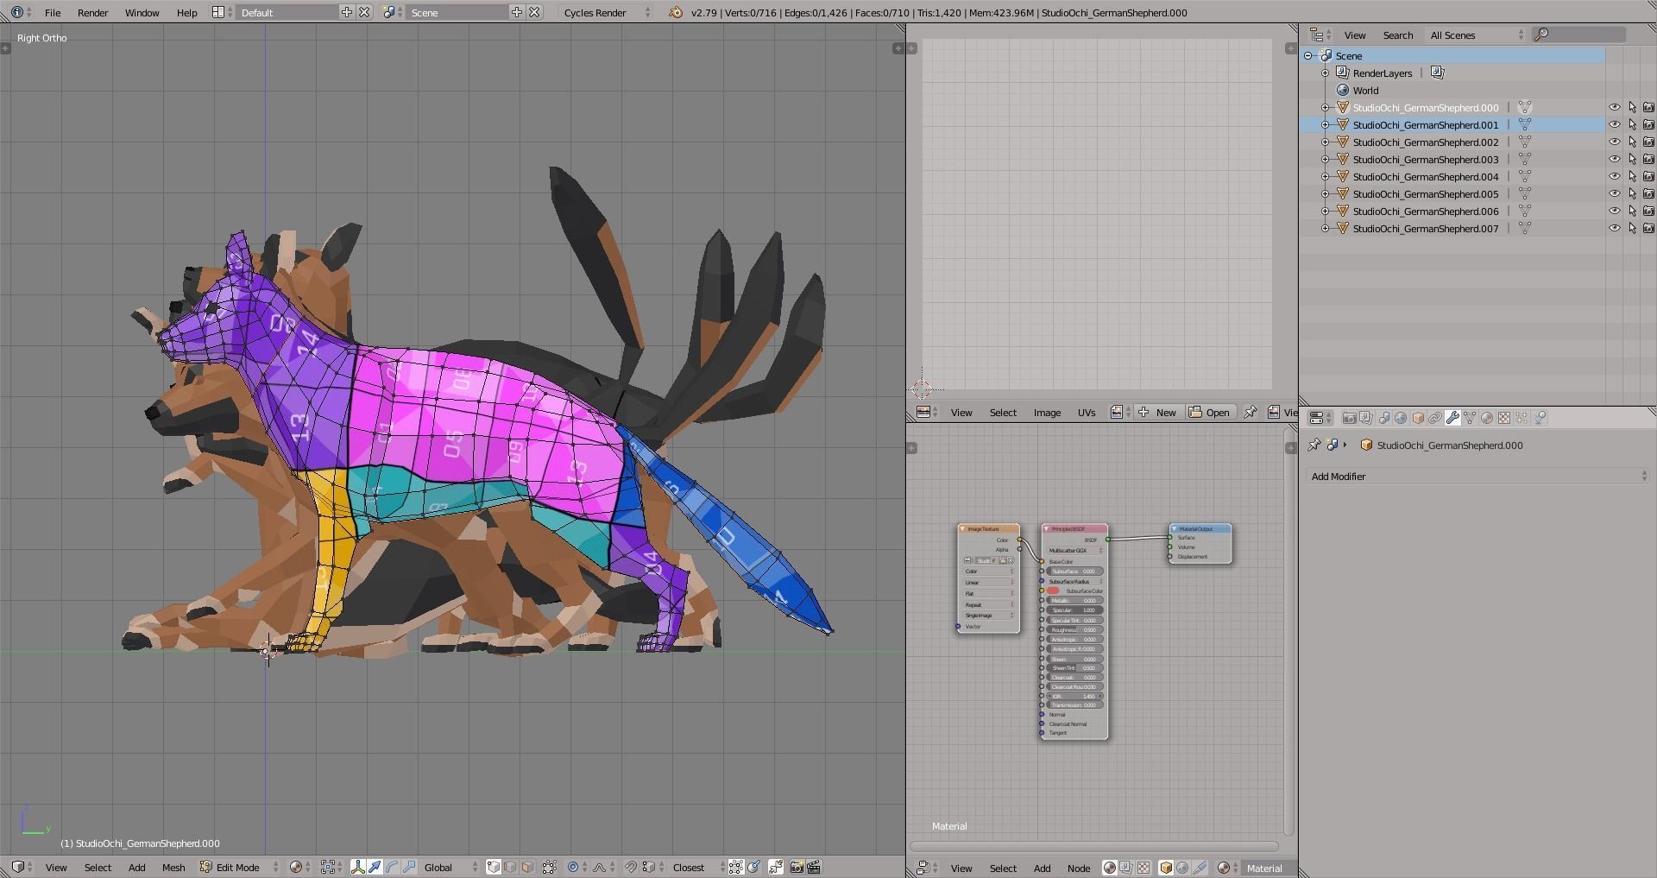Hide StudioOchi_GermanShepherd.000 in viewport
The image size is (1657, 878).
pyautogui.click(x=1615, y=108)
